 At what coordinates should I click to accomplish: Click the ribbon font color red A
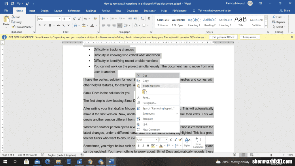tap(92, 25)
